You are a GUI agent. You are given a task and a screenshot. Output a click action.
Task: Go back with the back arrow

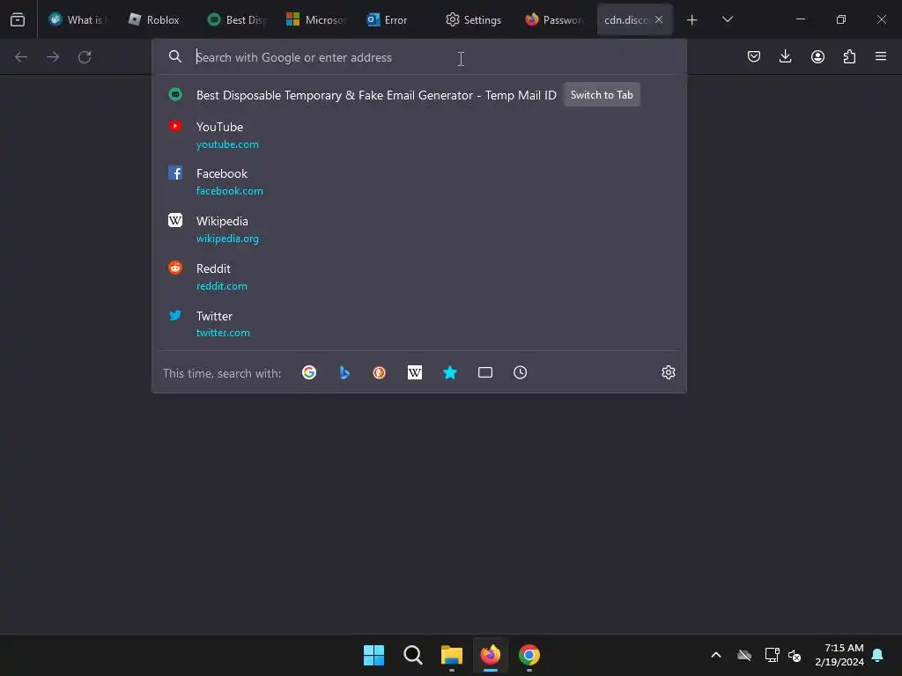(x=21, y=57)
